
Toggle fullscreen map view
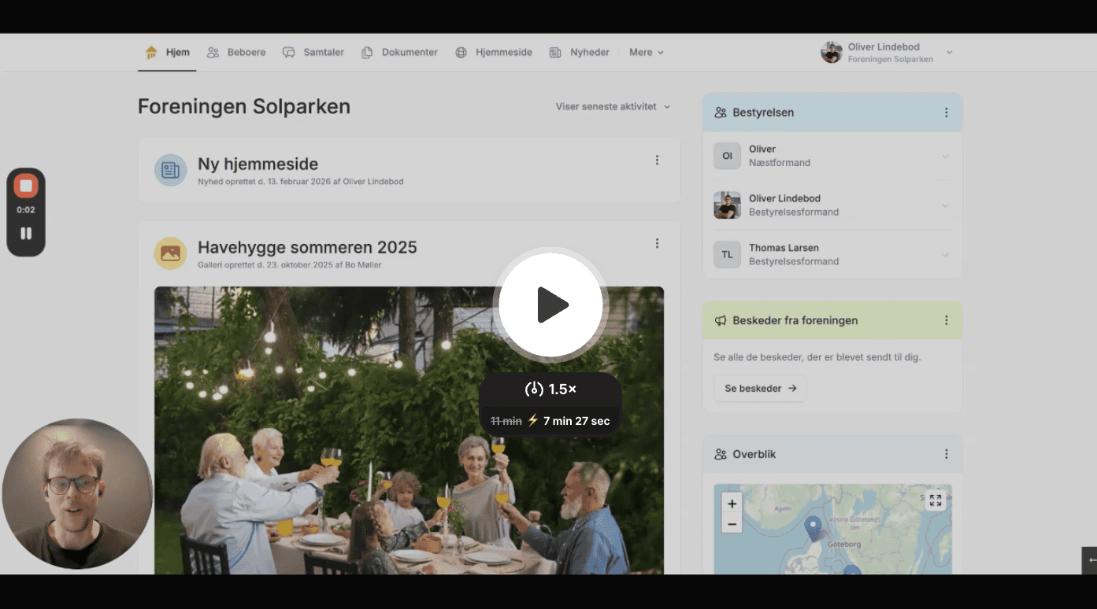[935, 501]
